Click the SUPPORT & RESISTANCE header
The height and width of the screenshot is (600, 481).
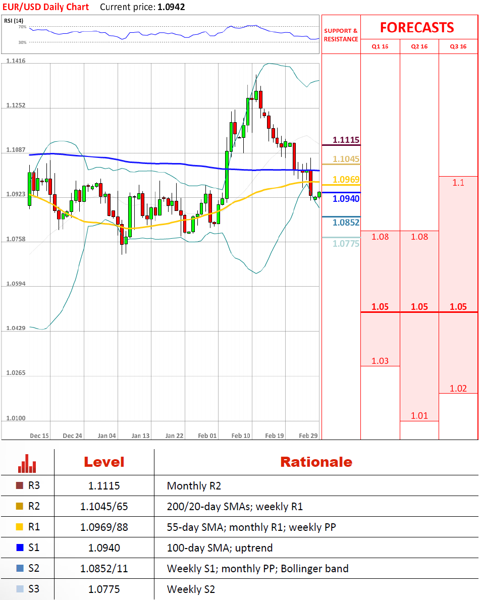pyautogui.click(x=341, y=35)
